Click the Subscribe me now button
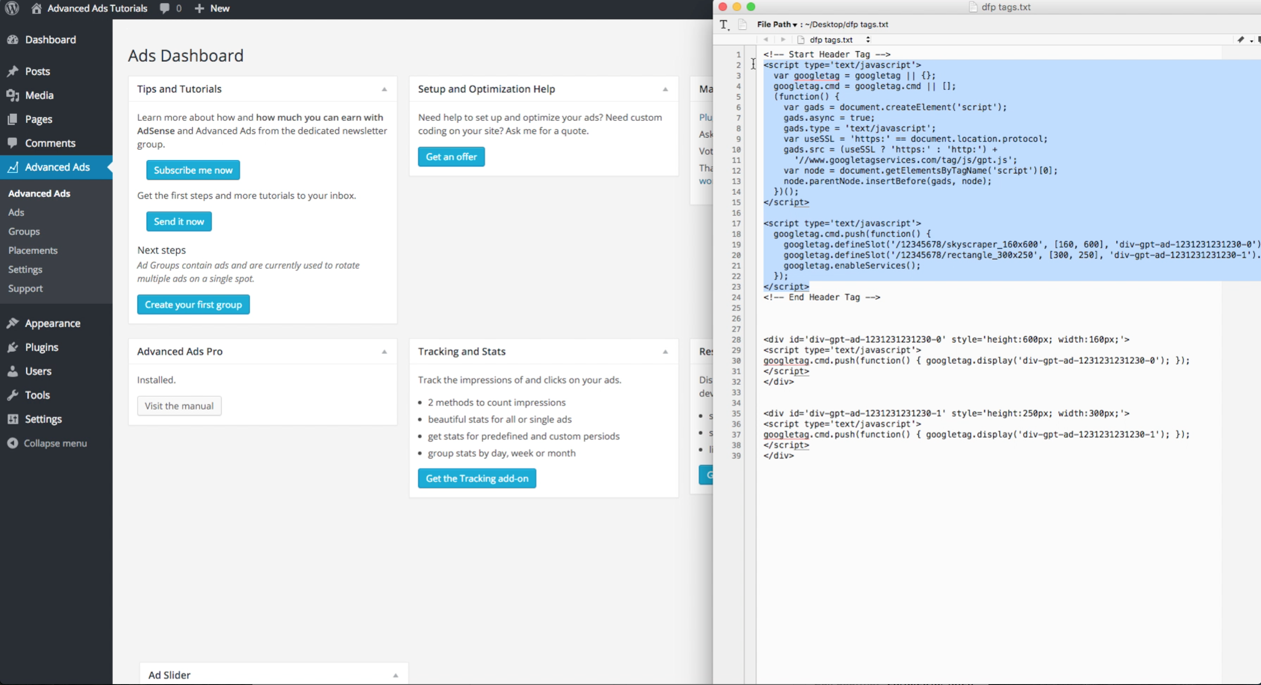 [x=192, y=169]
